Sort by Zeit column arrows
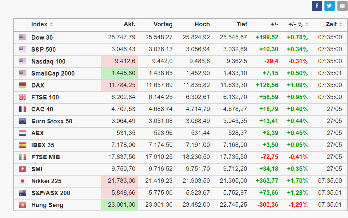Viewport: 348px width, 218px height. tap(340, 25)
